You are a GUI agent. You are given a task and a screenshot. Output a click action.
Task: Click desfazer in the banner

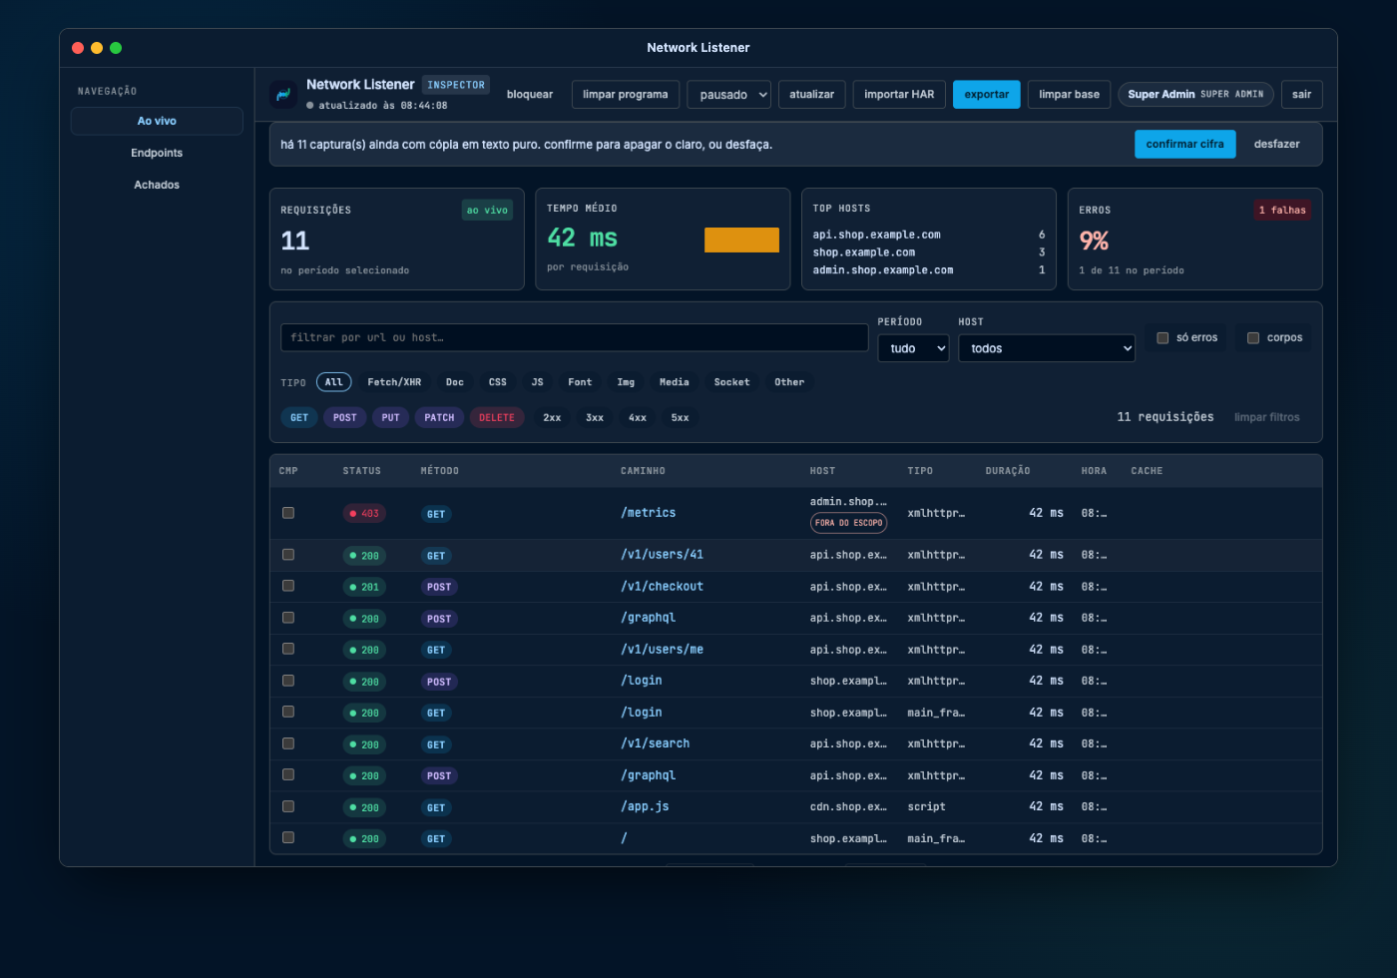click(1277, 145)
